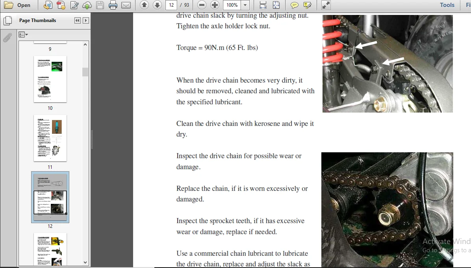
Task: Click the 100% zoom value field
Action: click(x=232, y=5)
